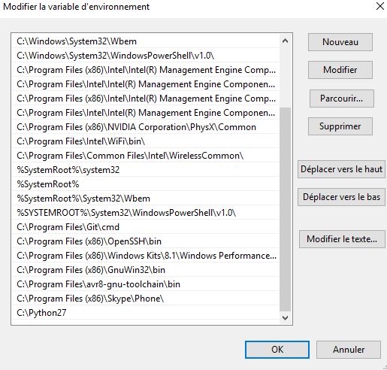Viewport: 387px width, 370px height.
Task: Click Supprimer to delete entry
Action: pyautogui.click(x=340, y=126)
